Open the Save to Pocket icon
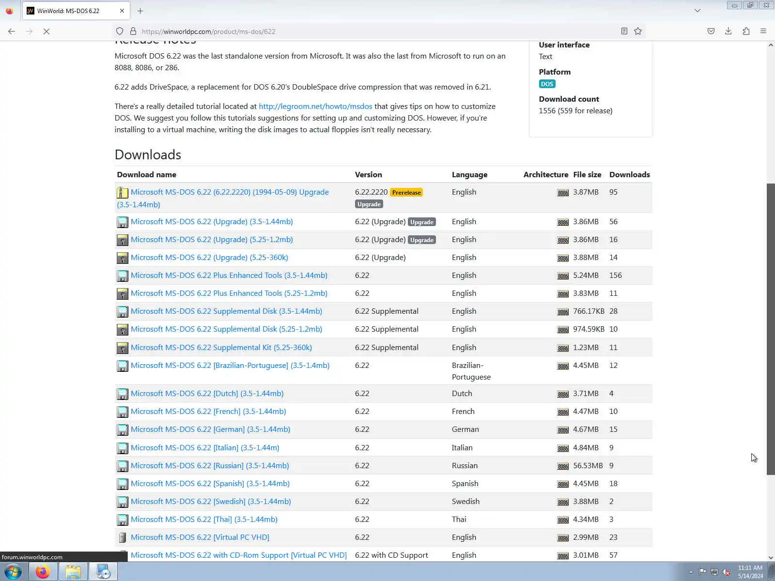This screenshot has height=581, width=775. 711,31
